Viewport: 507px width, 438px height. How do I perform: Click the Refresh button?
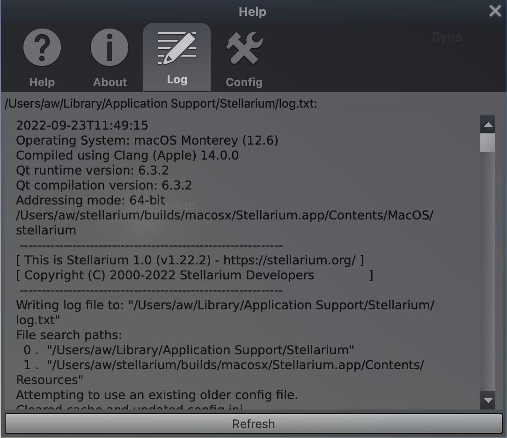253,424
